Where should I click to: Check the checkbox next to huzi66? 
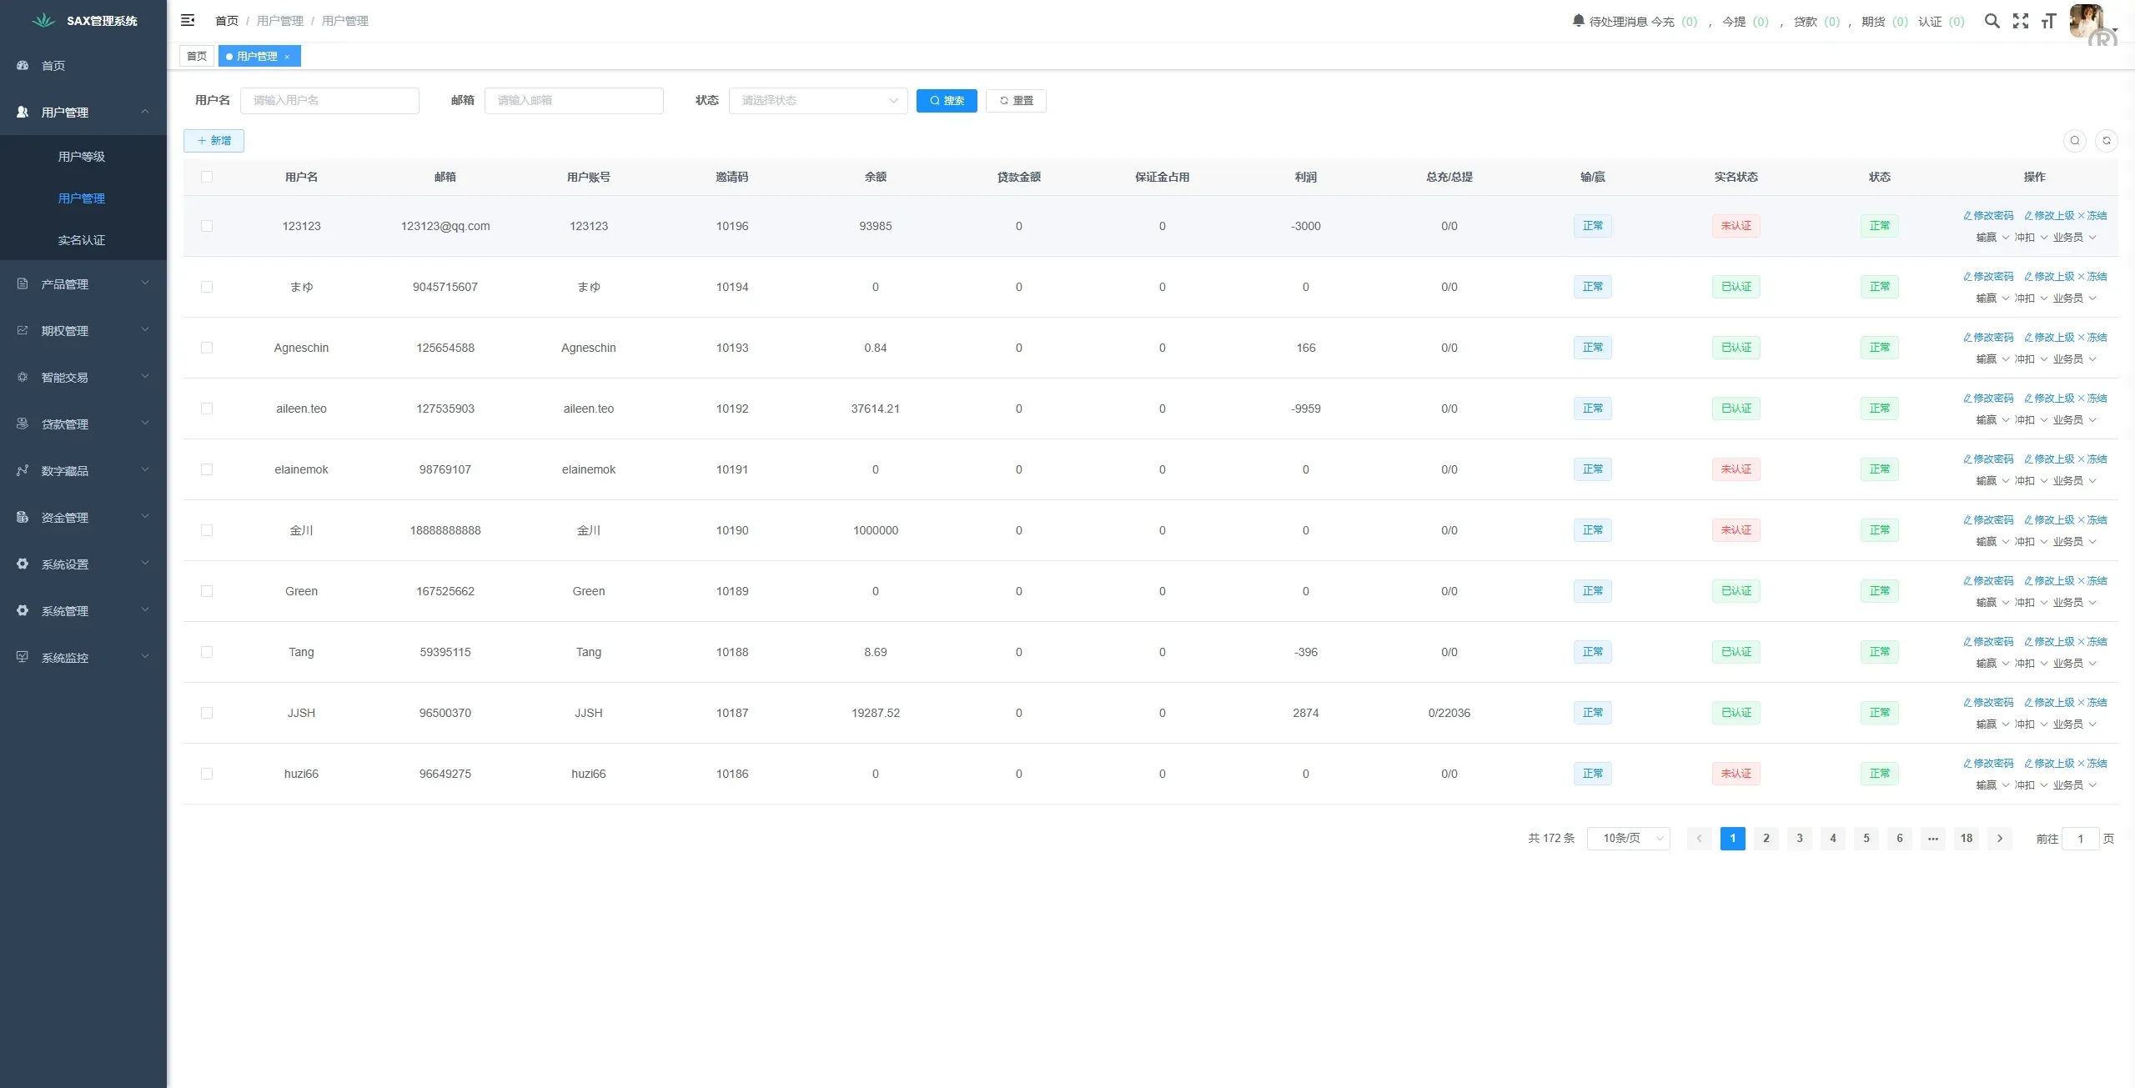pyautogui.click(x=208, y=774)
